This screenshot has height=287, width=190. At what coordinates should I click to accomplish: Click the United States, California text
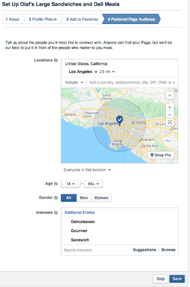pos(86,64)
